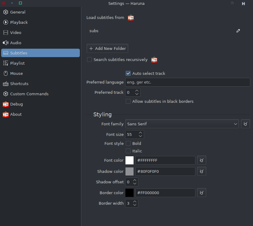The height and width of the screenshot is (226, 253).
Task: Reset Font color using its clear icon
Action: tap(201, 160)
